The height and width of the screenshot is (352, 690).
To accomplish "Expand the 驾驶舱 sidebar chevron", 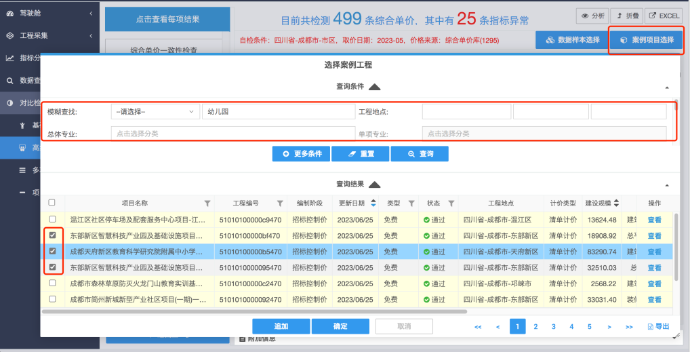I will click(x=91, y=13).
